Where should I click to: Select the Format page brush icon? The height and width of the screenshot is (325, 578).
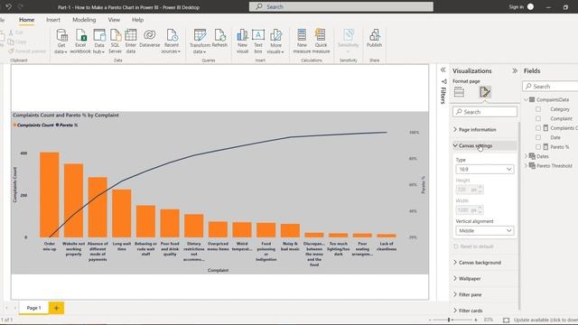pyautogui.click(x=485, y=92)
